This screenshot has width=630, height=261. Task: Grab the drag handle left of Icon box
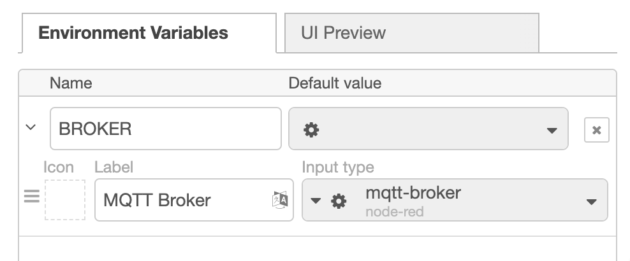point(32,196)
